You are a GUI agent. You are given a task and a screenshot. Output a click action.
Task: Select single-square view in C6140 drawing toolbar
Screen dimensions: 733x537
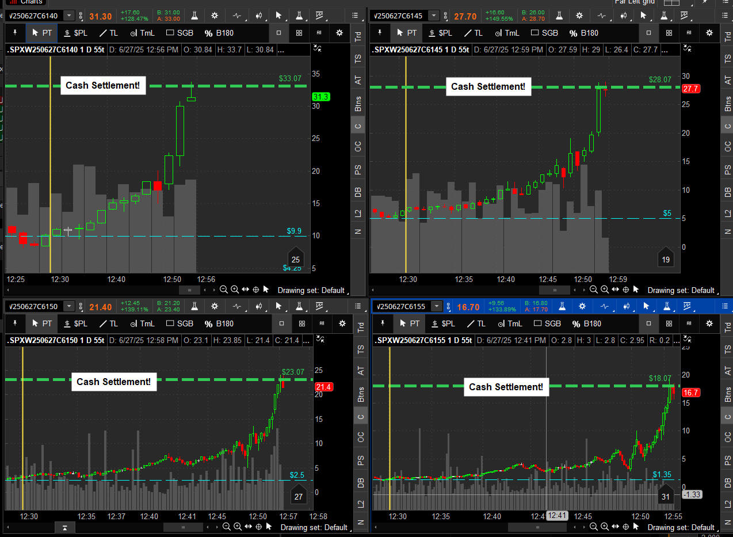coord(279,33)
